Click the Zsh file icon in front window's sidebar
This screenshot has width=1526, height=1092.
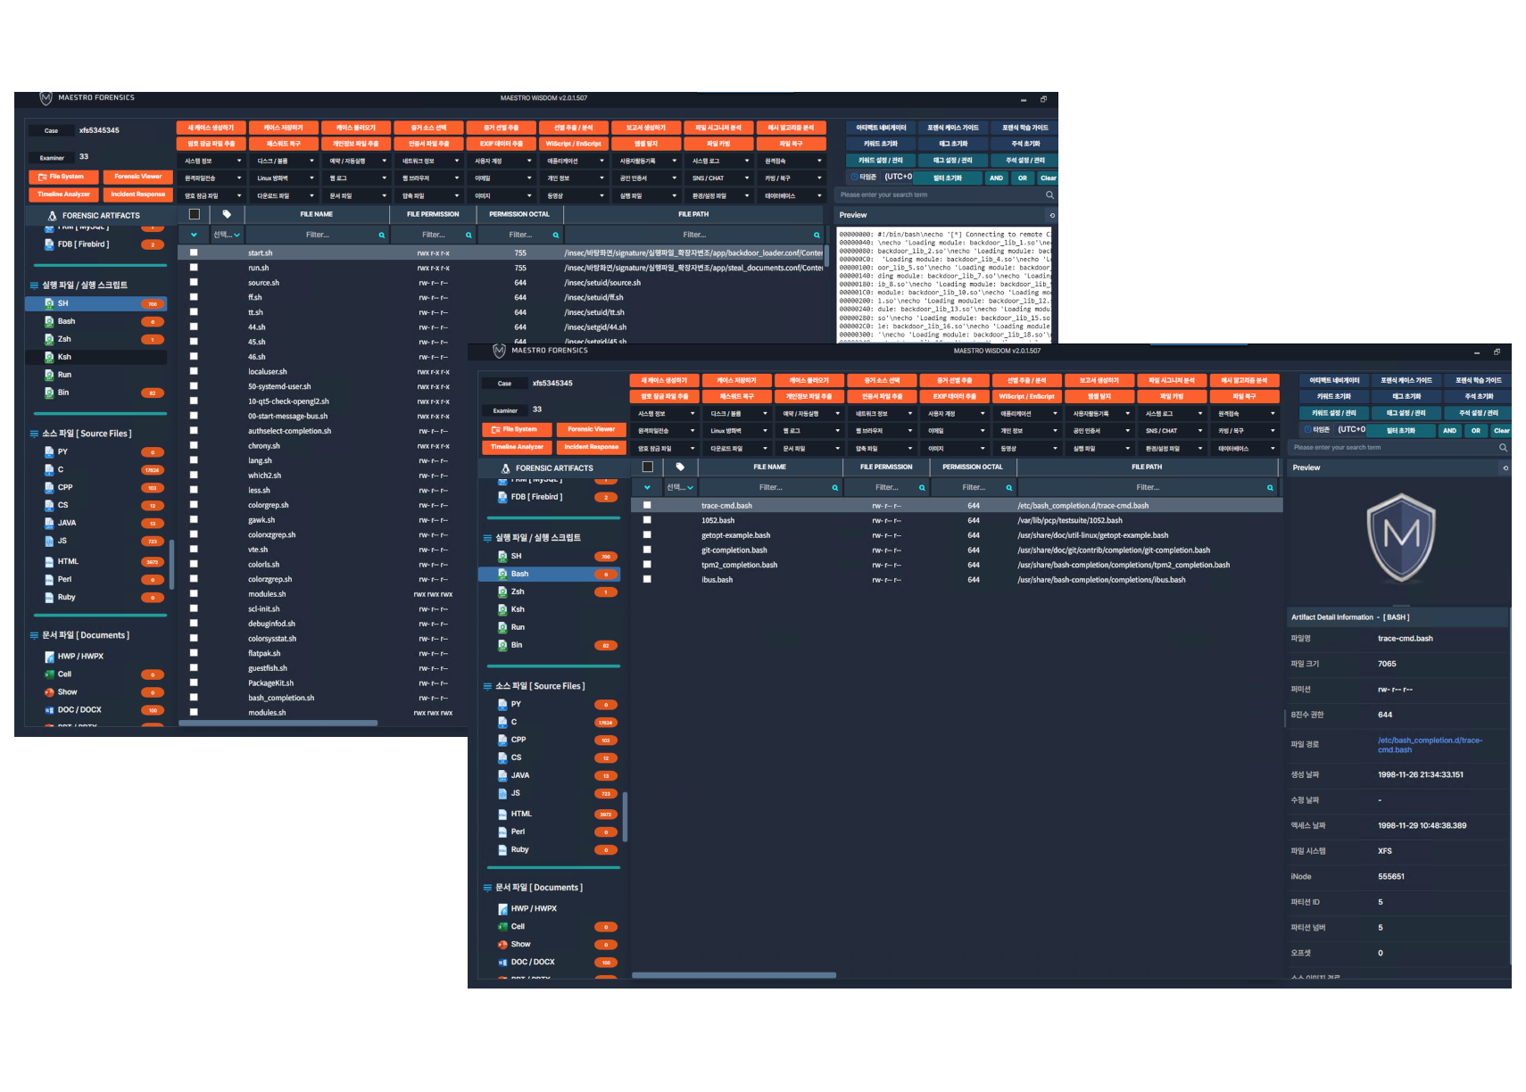[502, 591]
